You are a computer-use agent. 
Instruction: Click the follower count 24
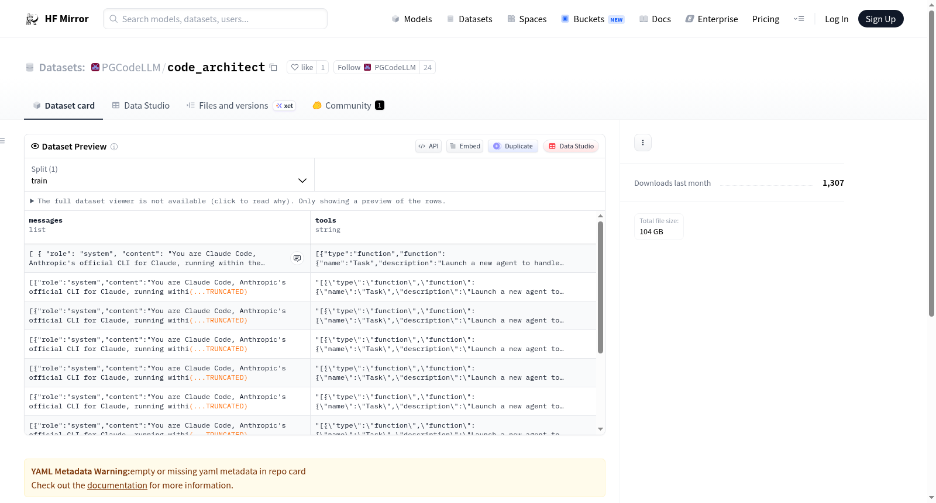tap(428, 67)
